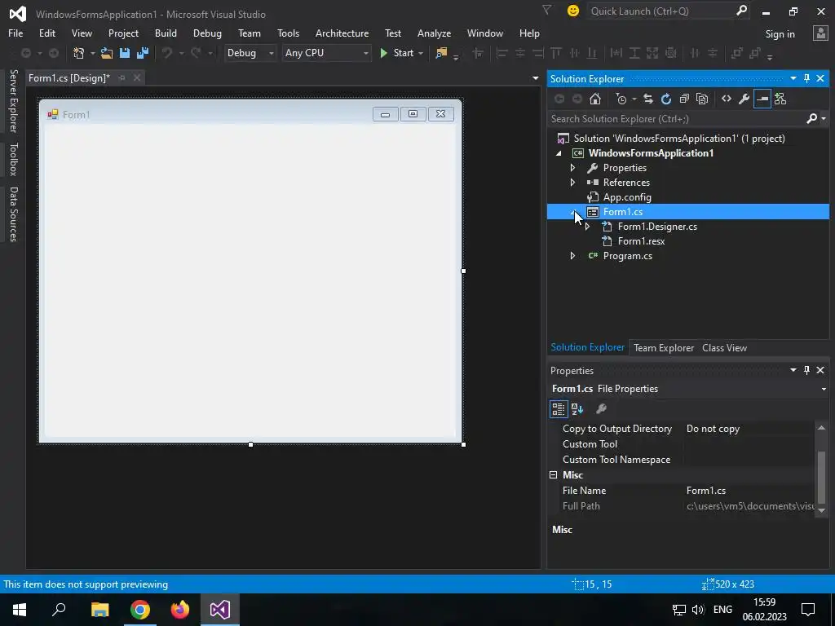Image resolution: width=835 pixels, height=626 pixels.
Task: Click the New Project toolbar icon
Action: pyautogui.click(x=79, y=53)
